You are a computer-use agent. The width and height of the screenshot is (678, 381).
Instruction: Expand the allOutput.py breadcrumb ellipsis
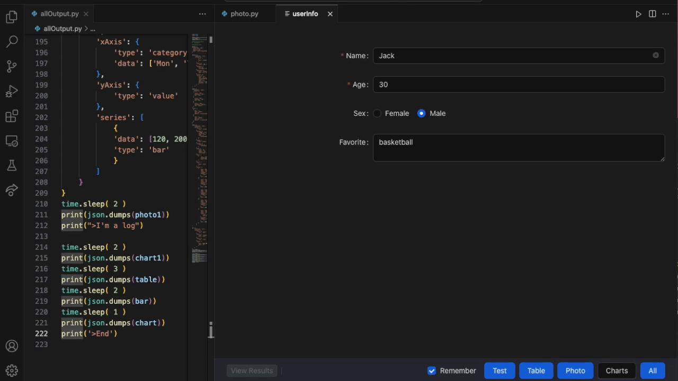[x=92, y=29]
